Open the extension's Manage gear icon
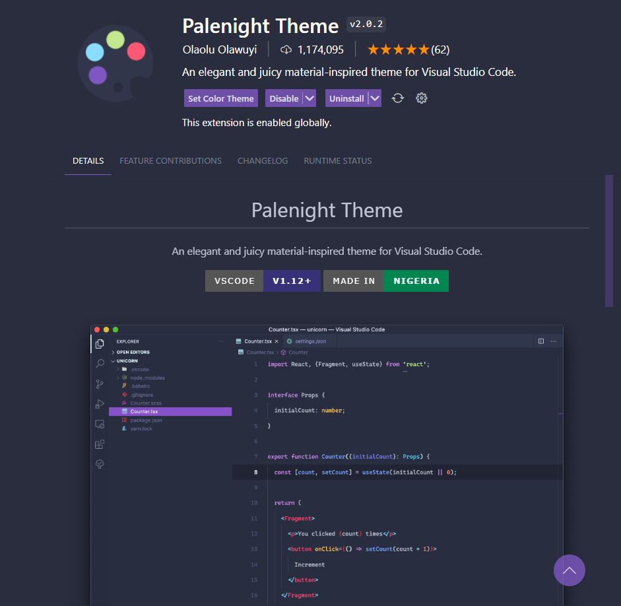This screenshot has height=606, width=621. [421, 98]
